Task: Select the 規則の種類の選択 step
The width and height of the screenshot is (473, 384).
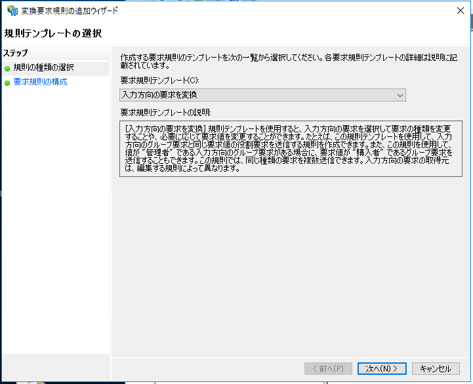Action: point(43,67)
